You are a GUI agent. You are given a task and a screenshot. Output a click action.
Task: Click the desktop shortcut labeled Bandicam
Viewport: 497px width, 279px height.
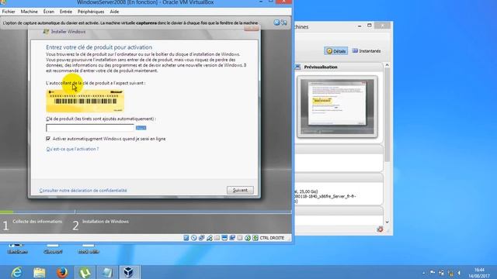(17, 249)
